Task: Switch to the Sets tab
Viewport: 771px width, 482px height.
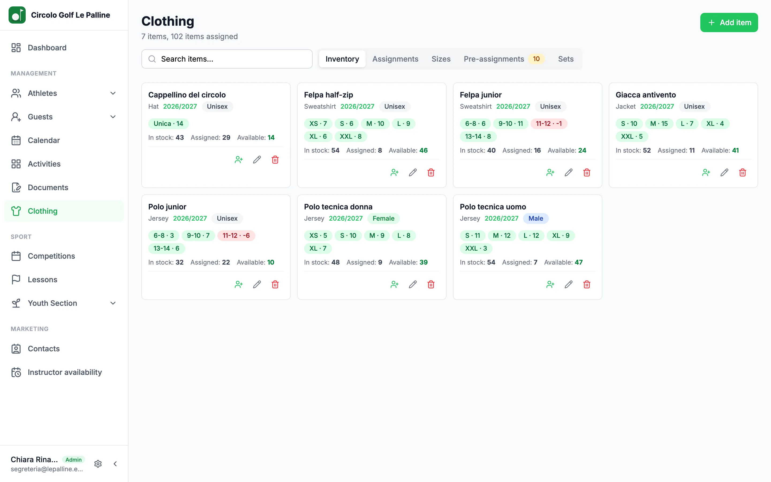Action: point(565,59)
